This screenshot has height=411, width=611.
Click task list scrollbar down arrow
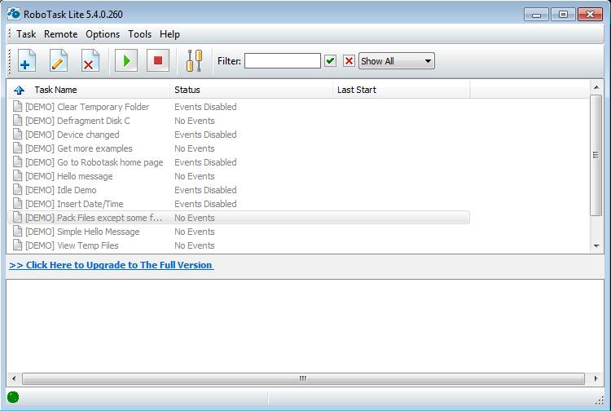[596, 245]
